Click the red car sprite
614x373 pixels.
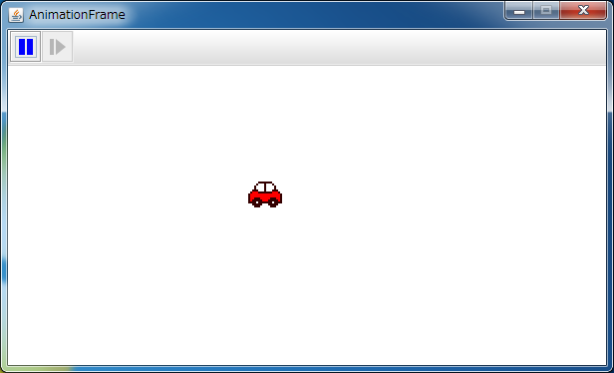[x=265, y=194]
